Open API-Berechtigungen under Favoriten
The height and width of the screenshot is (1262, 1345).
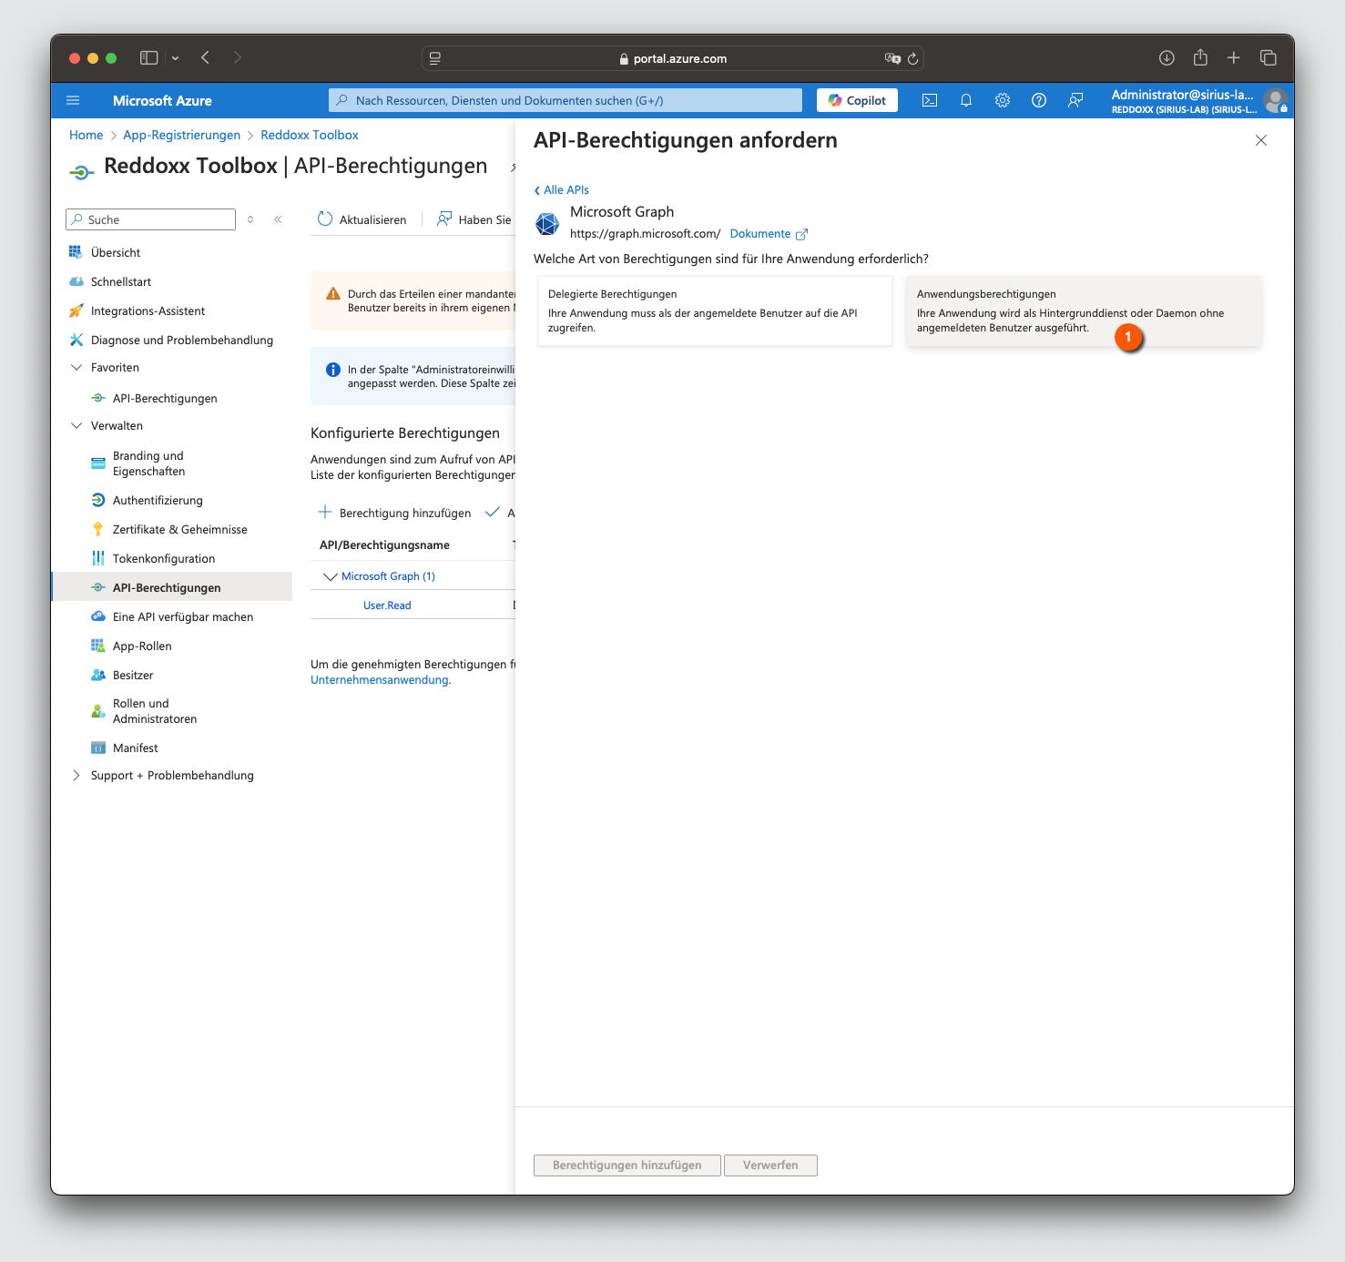[x=165, y=398]
